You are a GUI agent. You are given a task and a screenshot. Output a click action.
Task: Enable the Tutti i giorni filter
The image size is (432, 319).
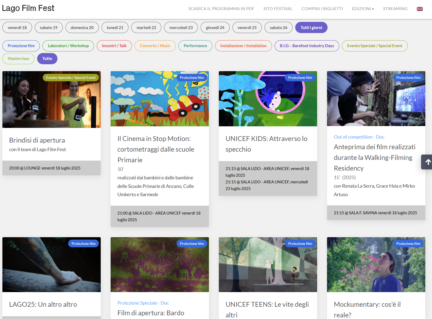tap(311, 27)
